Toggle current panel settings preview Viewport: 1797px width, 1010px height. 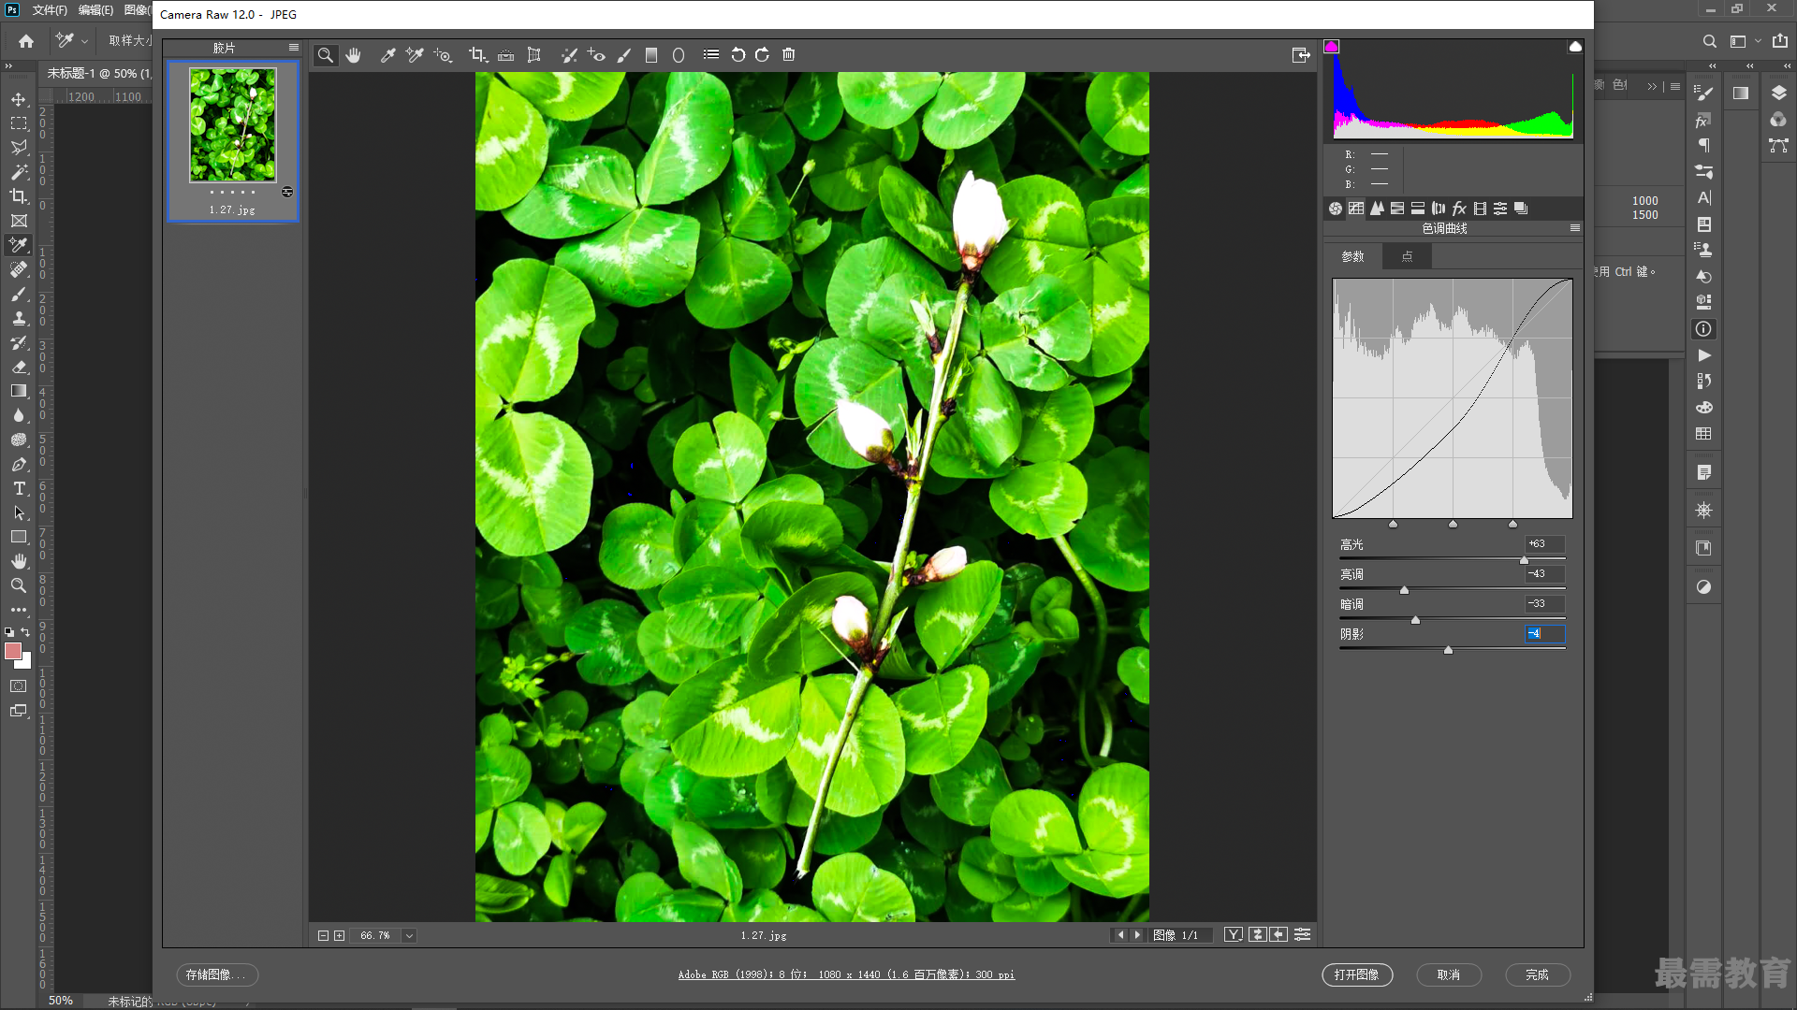(x=1302, y=934)
